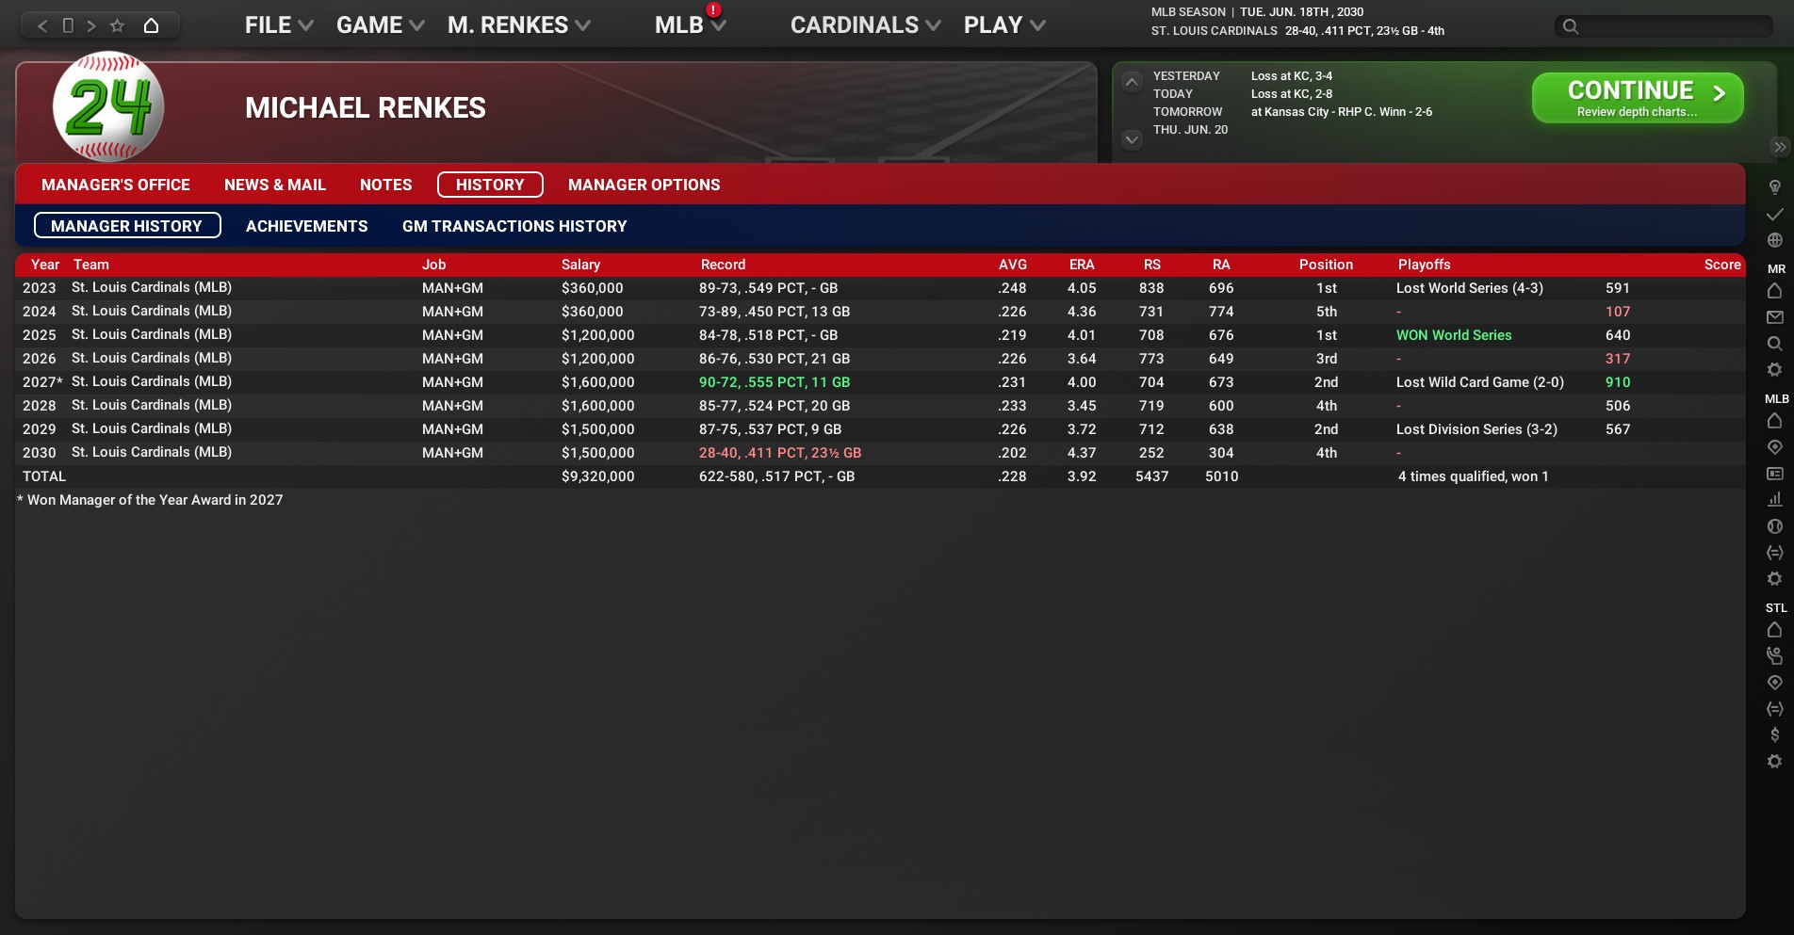Open the mail envelope icon under MR
The width and height of the screenshot is (1794, 935).
pyautogui.click(x=1775, y=317)
